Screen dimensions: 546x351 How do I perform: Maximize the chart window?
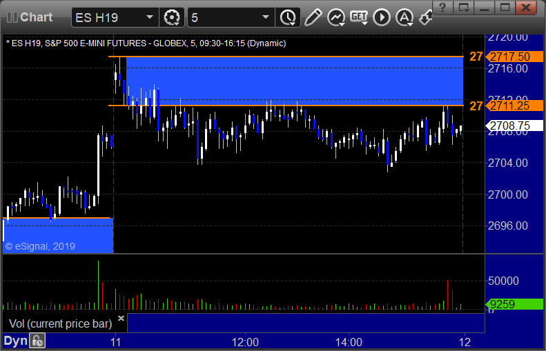505,7
